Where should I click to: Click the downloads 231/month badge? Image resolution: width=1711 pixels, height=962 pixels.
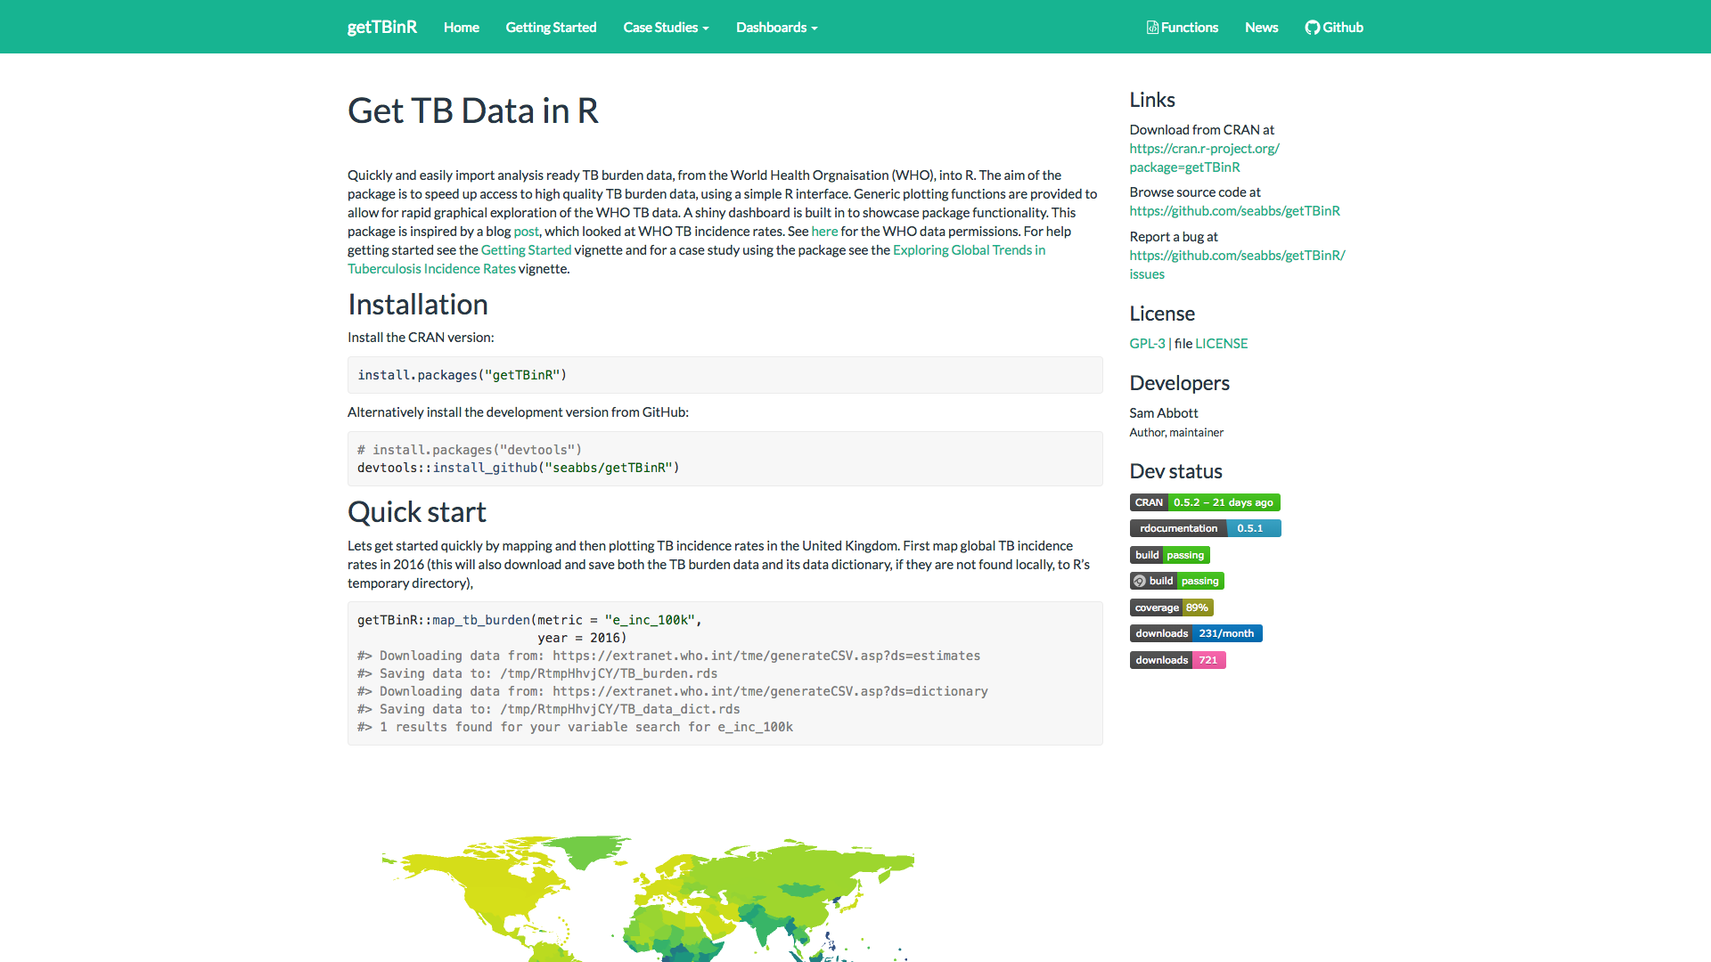click(1196, 633)
